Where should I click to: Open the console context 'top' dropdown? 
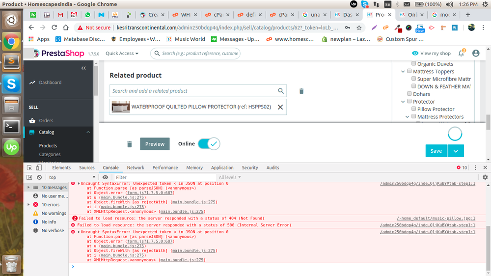tap(72, 177)
